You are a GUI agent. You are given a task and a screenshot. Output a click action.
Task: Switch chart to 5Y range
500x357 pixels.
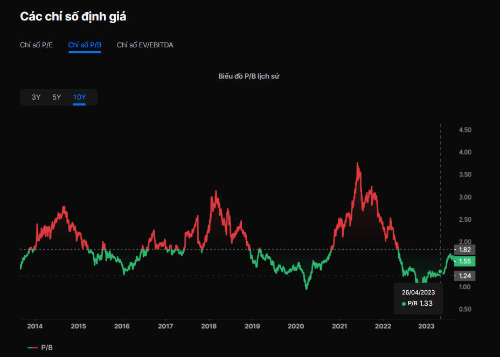click(x=57, y=97)
